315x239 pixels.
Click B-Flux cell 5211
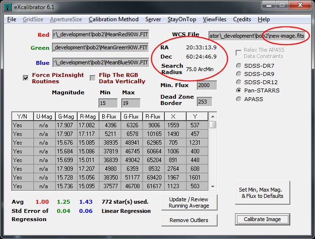point(110,134)
